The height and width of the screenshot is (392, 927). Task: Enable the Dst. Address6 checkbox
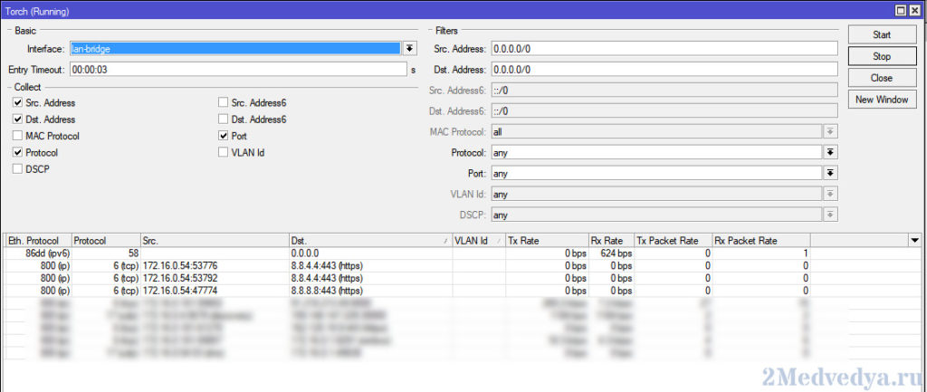pos(223,119)
